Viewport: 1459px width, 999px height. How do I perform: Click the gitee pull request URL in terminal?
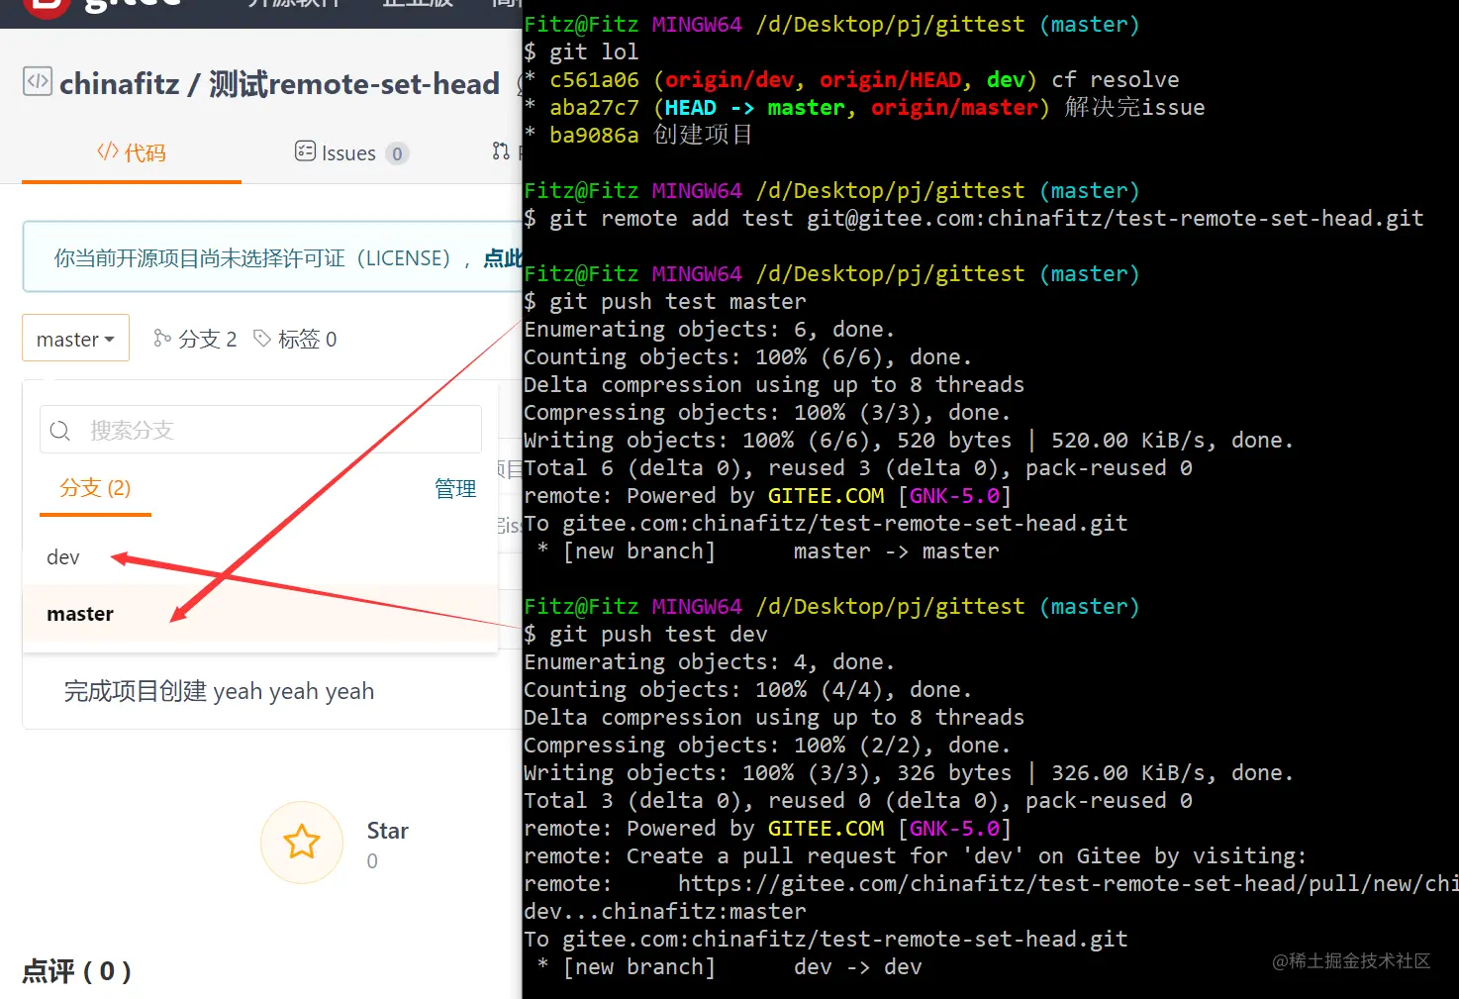[1068, 883]
